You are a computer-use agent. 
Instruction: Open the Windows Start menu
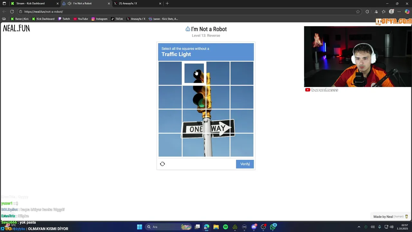[x=139, y=227]
